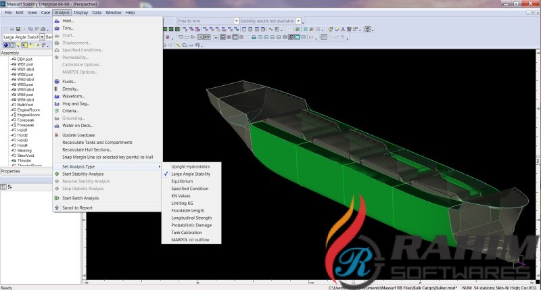Click the blue sphere rendering icon

(6, 45)
